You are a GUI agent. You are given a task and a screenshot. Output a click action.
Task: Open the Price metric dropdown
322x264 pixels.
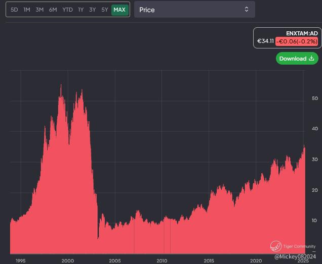pyautogui.click(x=194, y=10)
